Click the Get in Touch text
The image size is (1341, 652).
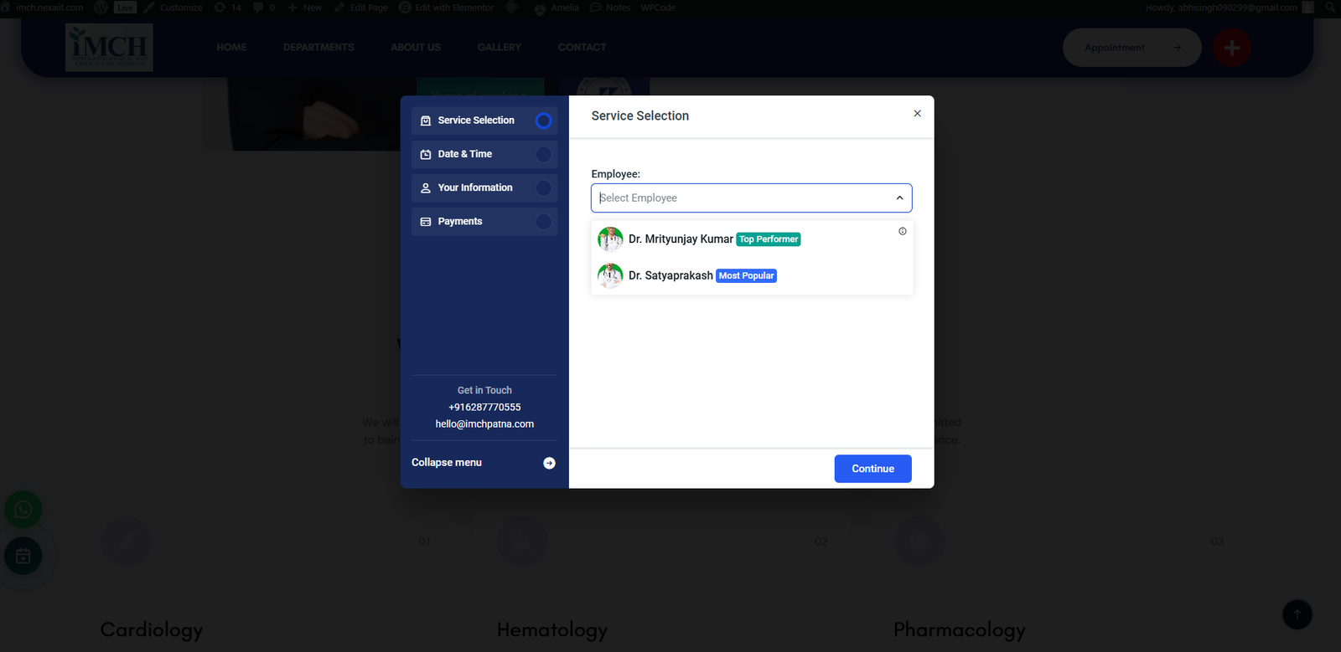(x=484, y=390)
